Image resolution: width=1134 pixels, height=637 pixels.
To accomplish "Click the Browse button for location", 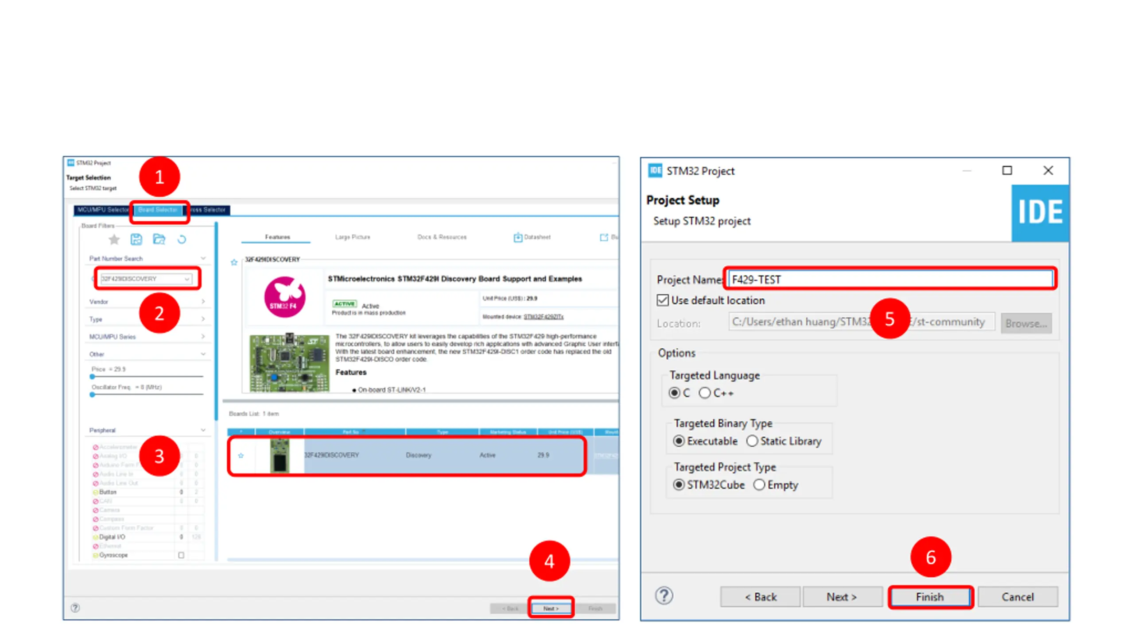I will point(1026,323).
